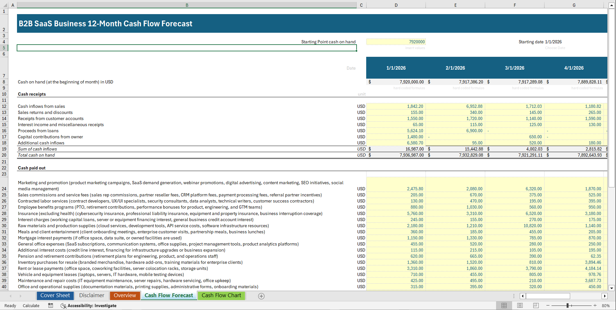Open Page Break Preview
The width and height of the screenshot is (616, 310).
pyautogui.click(x=536, y=305)
